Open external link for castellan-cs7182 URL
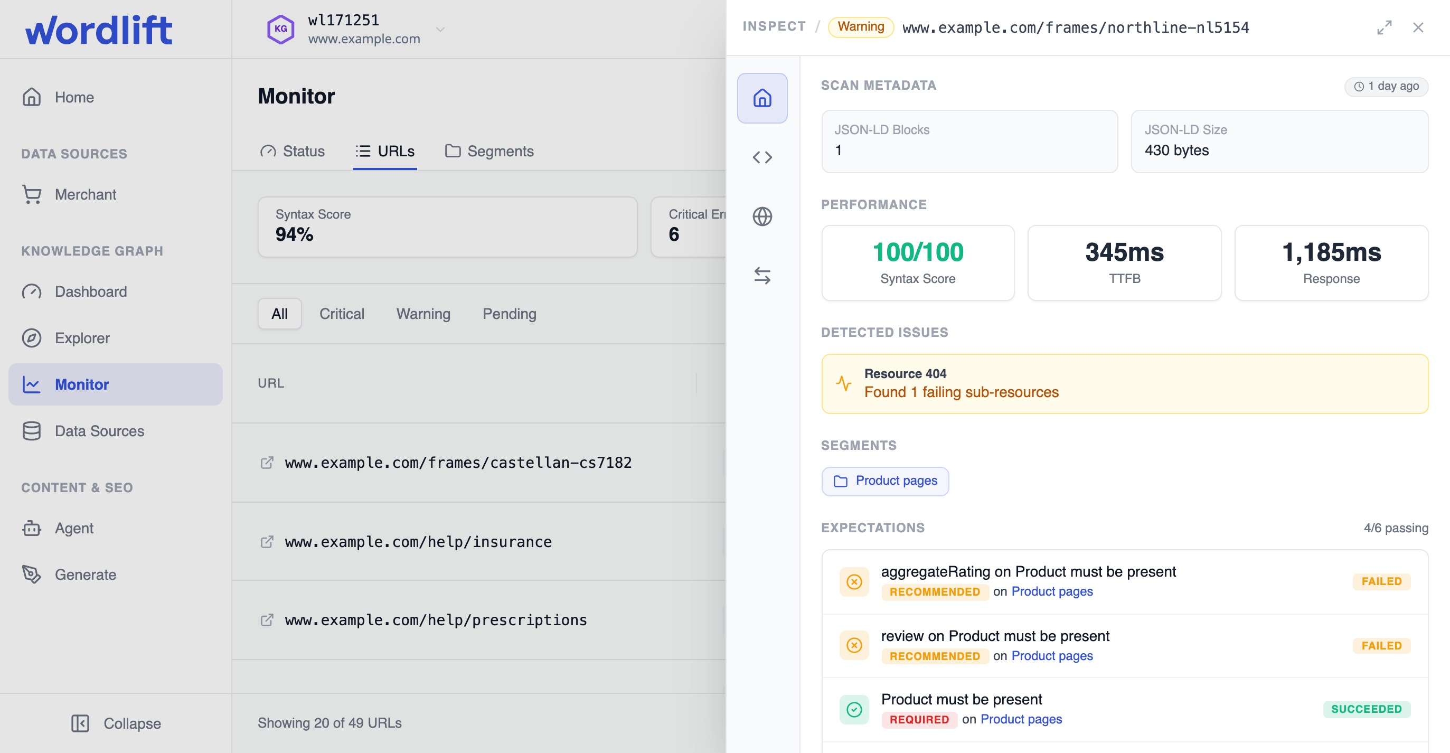Screen dimensions: 1450x753 [267, 463]
